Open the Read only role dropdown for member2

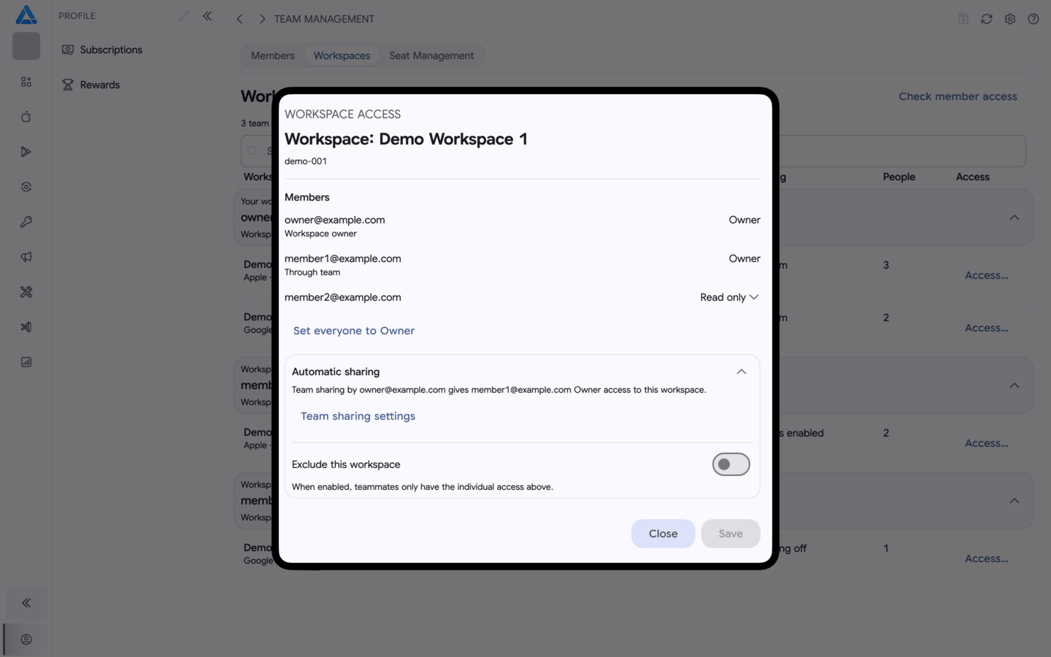pos(729,297)
